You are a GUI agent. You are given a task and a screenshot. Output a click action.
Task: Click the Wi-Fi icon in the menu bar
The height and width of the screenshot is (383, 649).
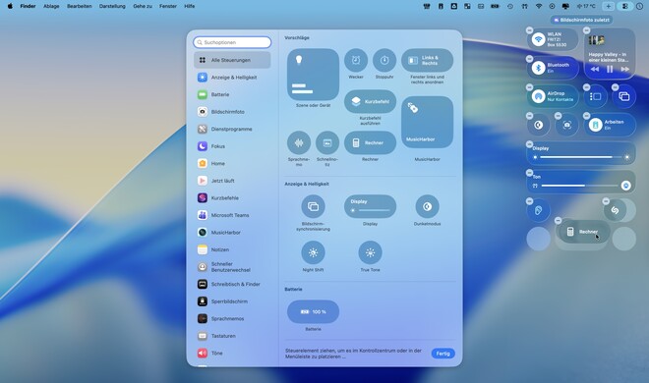pos(539,6)
